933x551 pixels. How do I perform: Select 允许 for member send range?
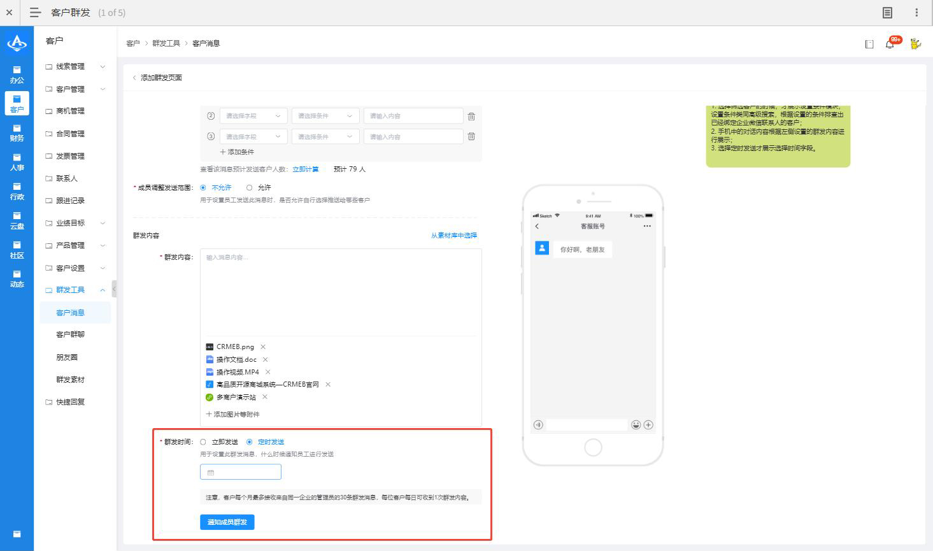(249, 188)
